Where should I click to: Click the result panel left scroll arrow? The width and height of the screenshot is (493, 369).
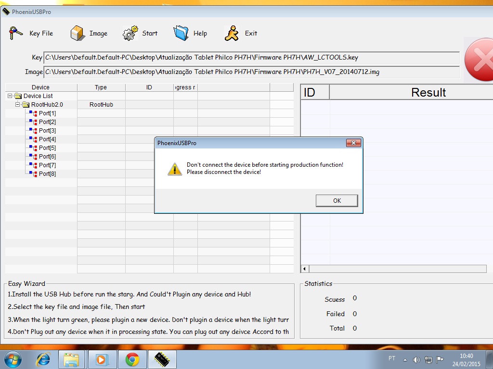coord(304,269)
